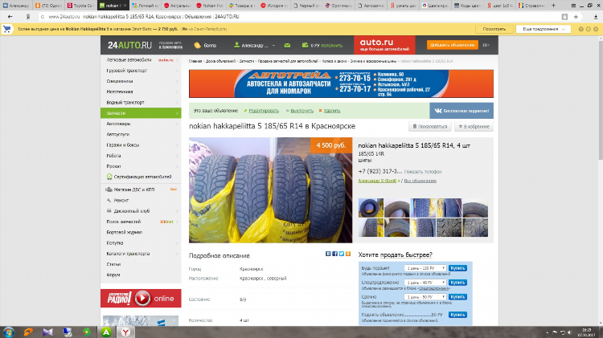603x338 pixels.
Task: Expand the Александр user account dropdown
Action: point(274,45)
